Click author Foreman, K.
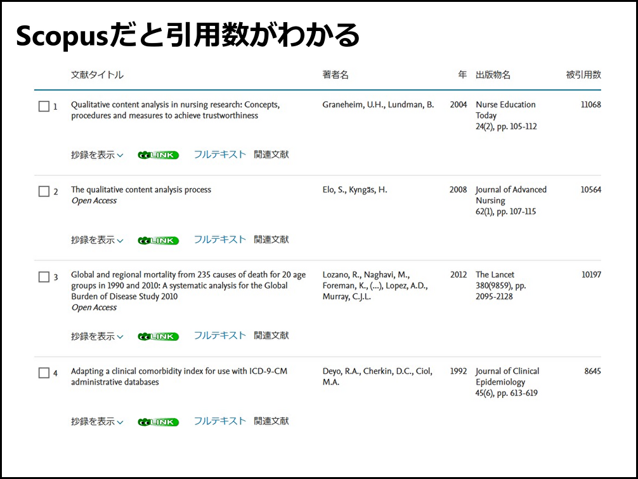 (x=344, y=286)
